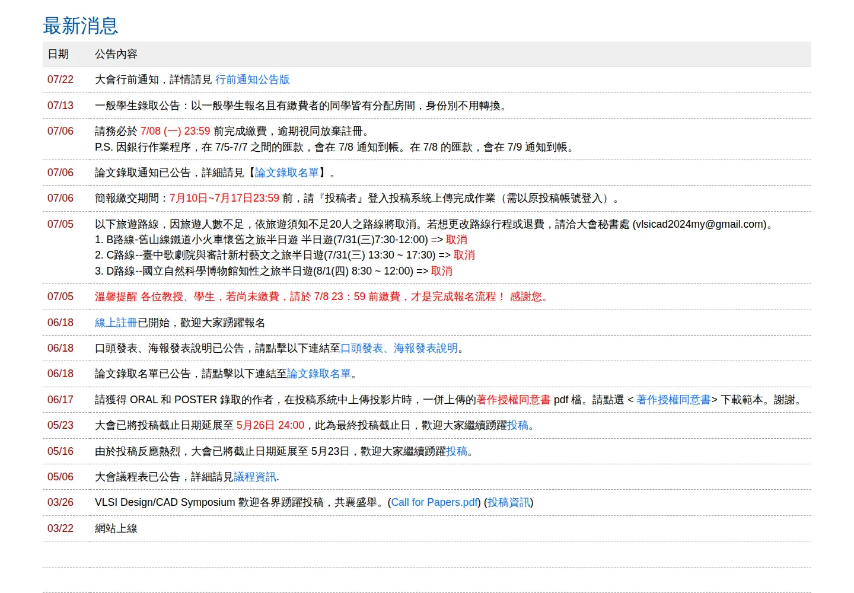The height and width of the screenshot is (593, 854).
Task: Select the 07/22 date cell
Action: (60, 79)
